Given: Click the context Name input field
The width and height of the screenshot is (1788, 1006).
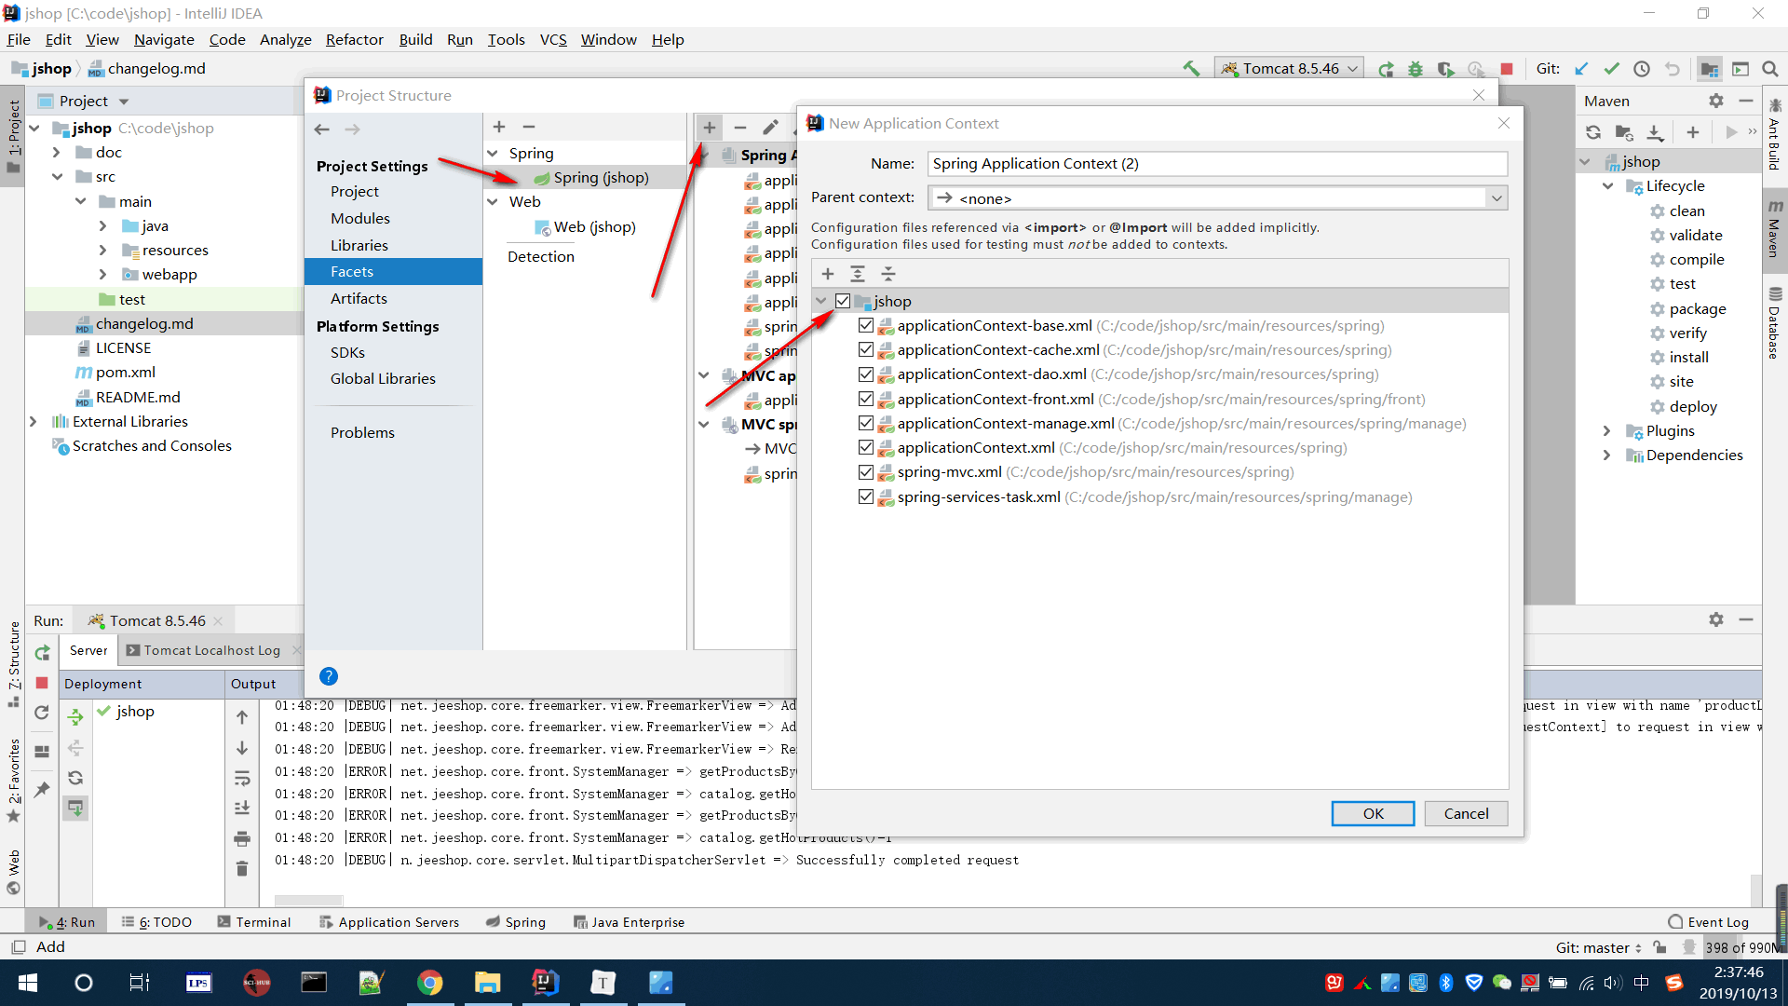Looking at the screenshot, I should tap(1216, 163).
